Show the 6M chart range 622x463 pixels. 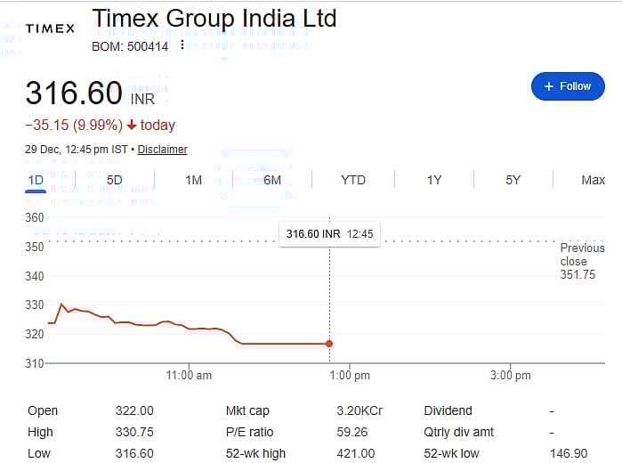pos(272,180)
